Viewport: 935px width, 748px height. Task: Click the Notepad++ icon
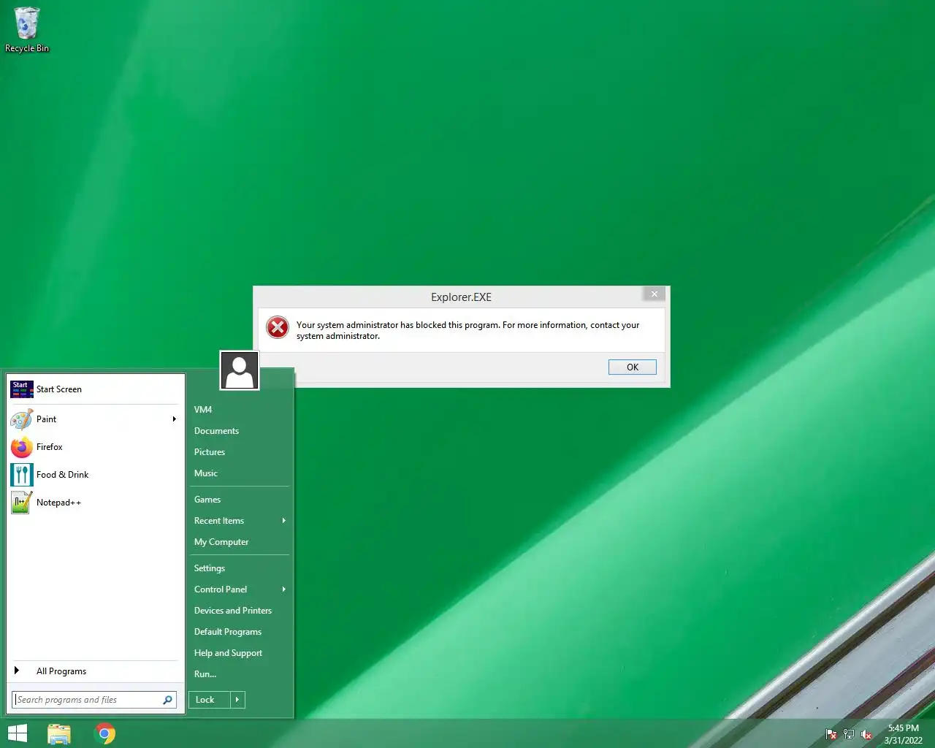(x=22, y=503)
